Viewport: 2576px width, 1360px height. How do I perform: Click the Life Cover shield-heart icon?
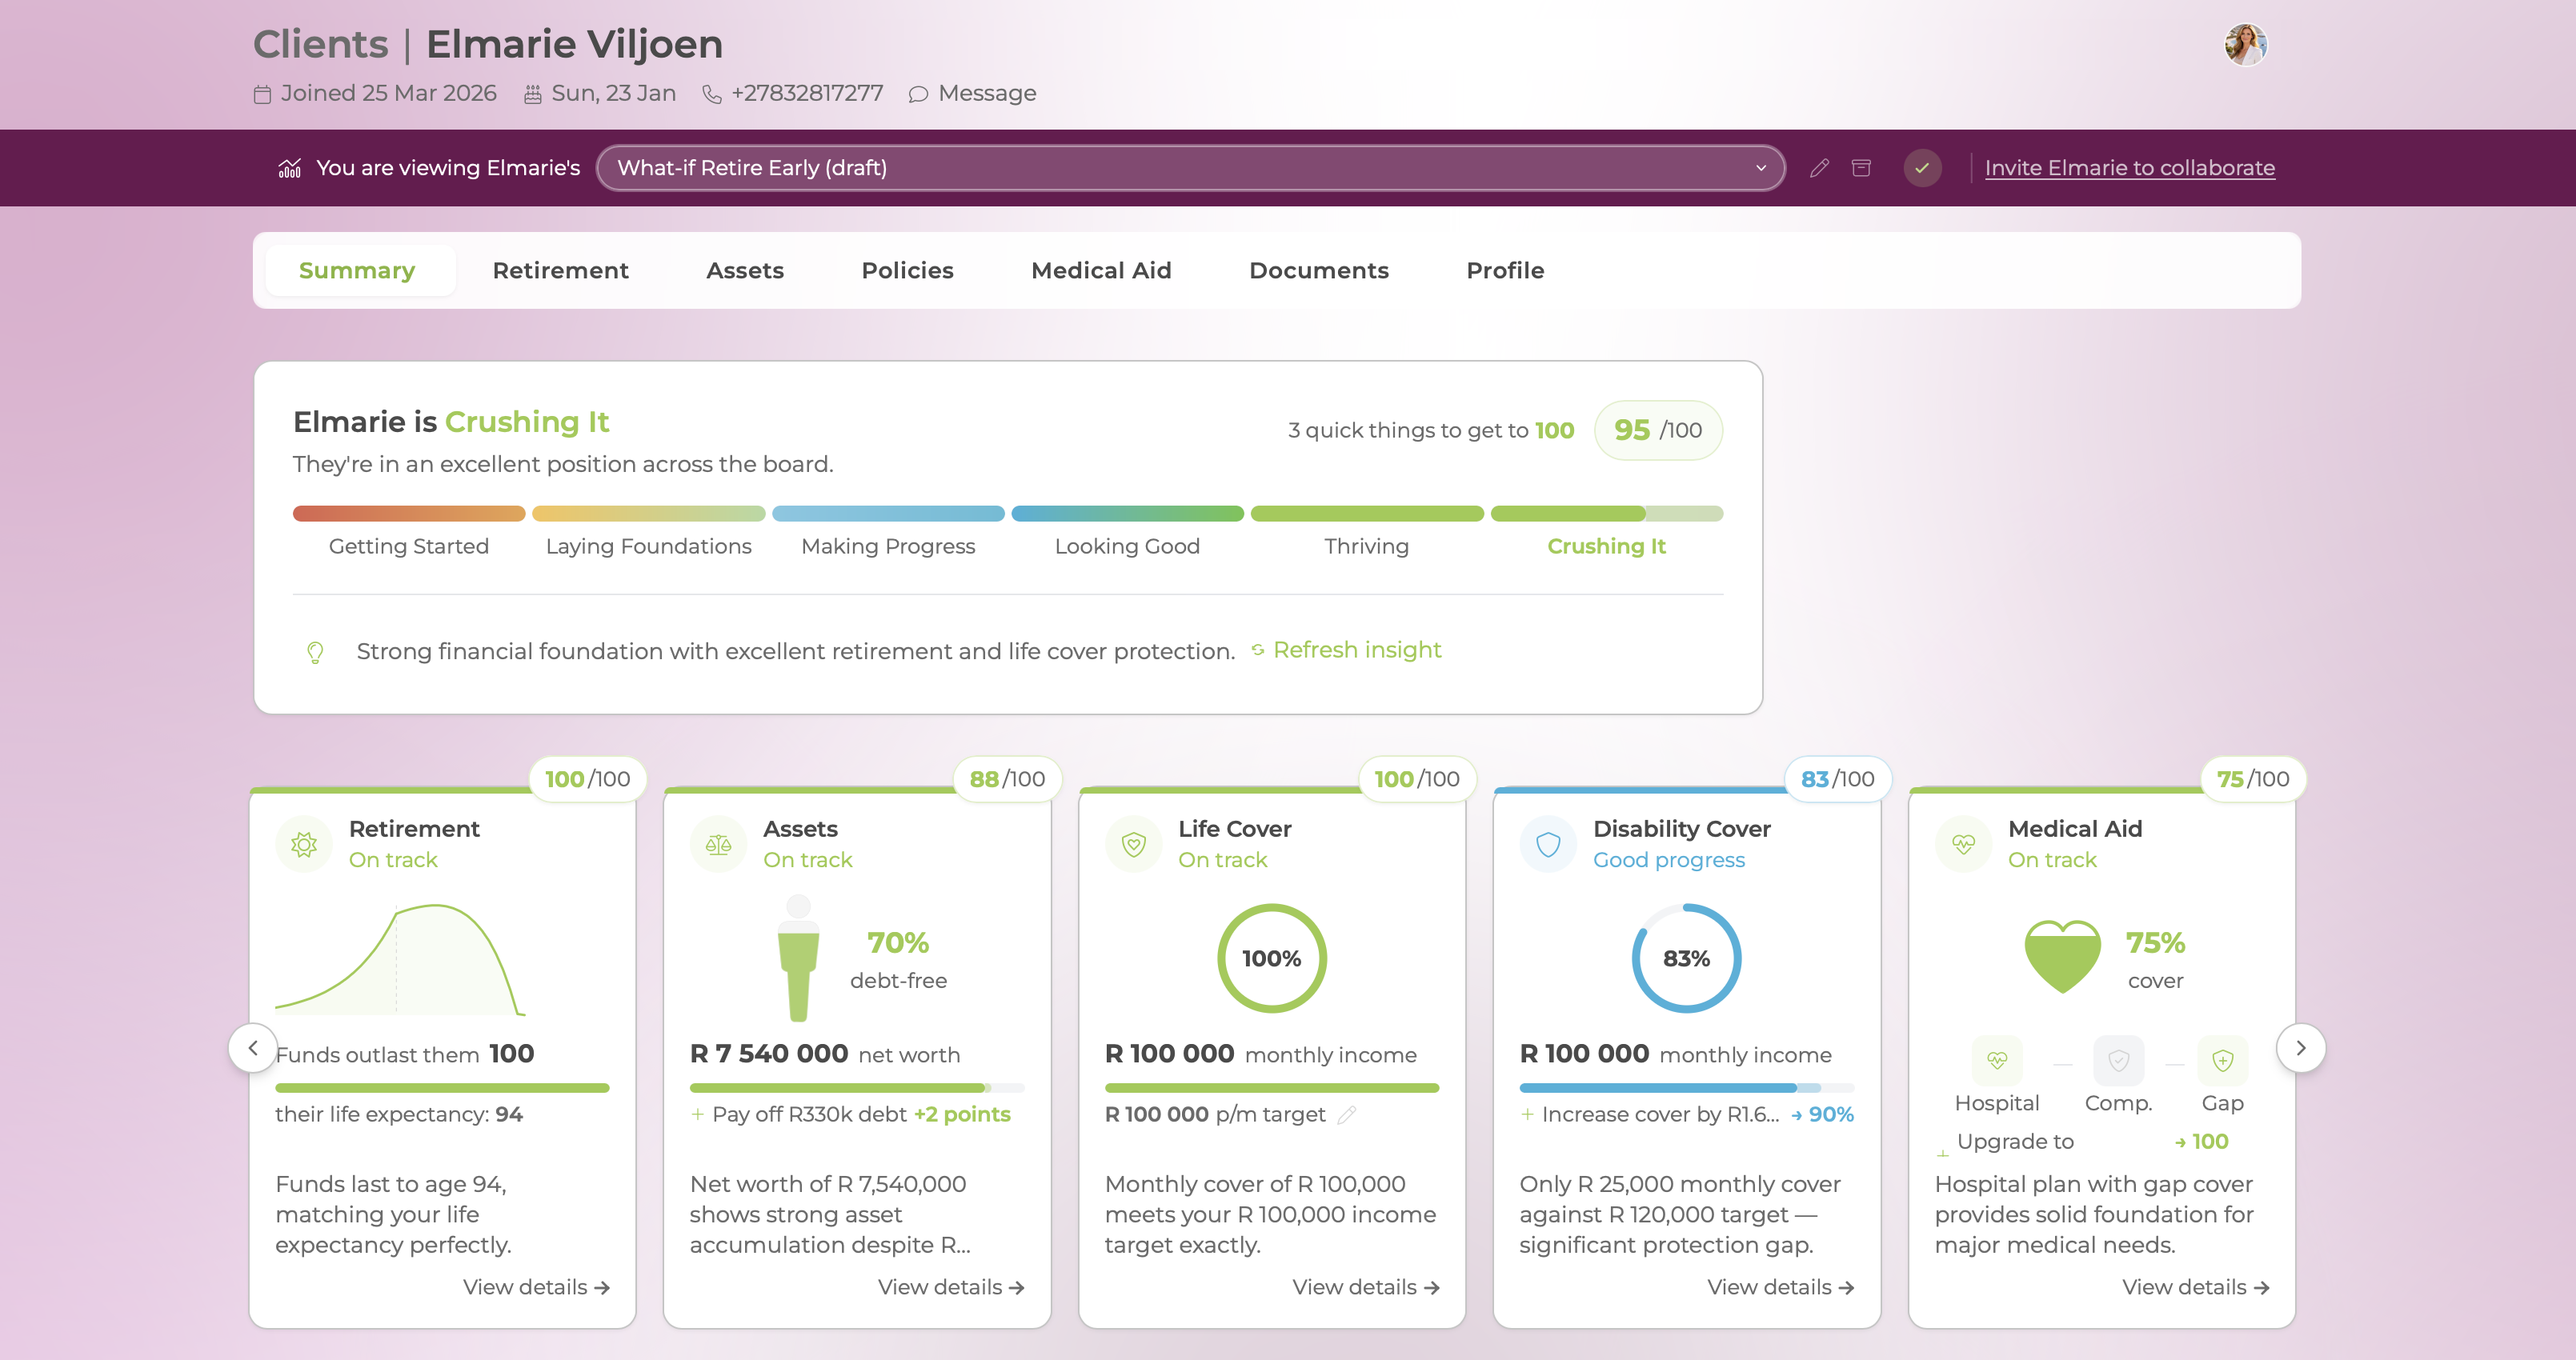[x=1133, y=845]
